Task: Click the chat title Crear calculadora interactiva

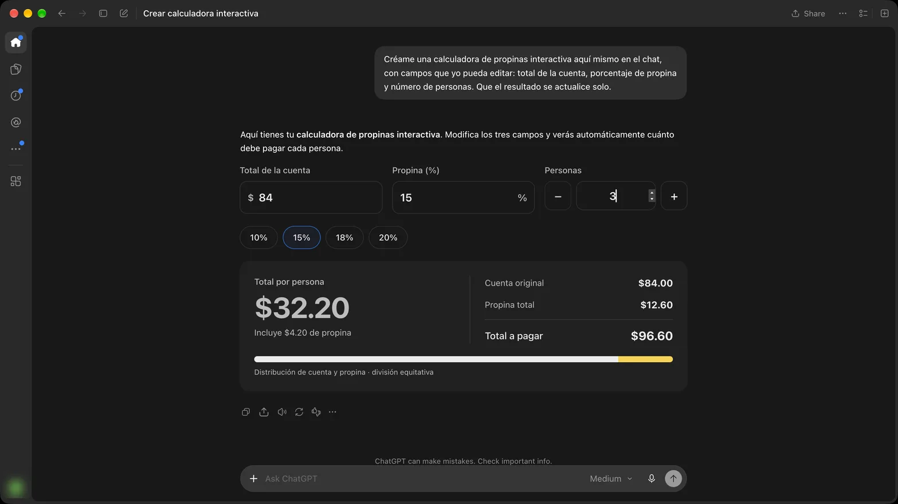Action: click(201, 13)
